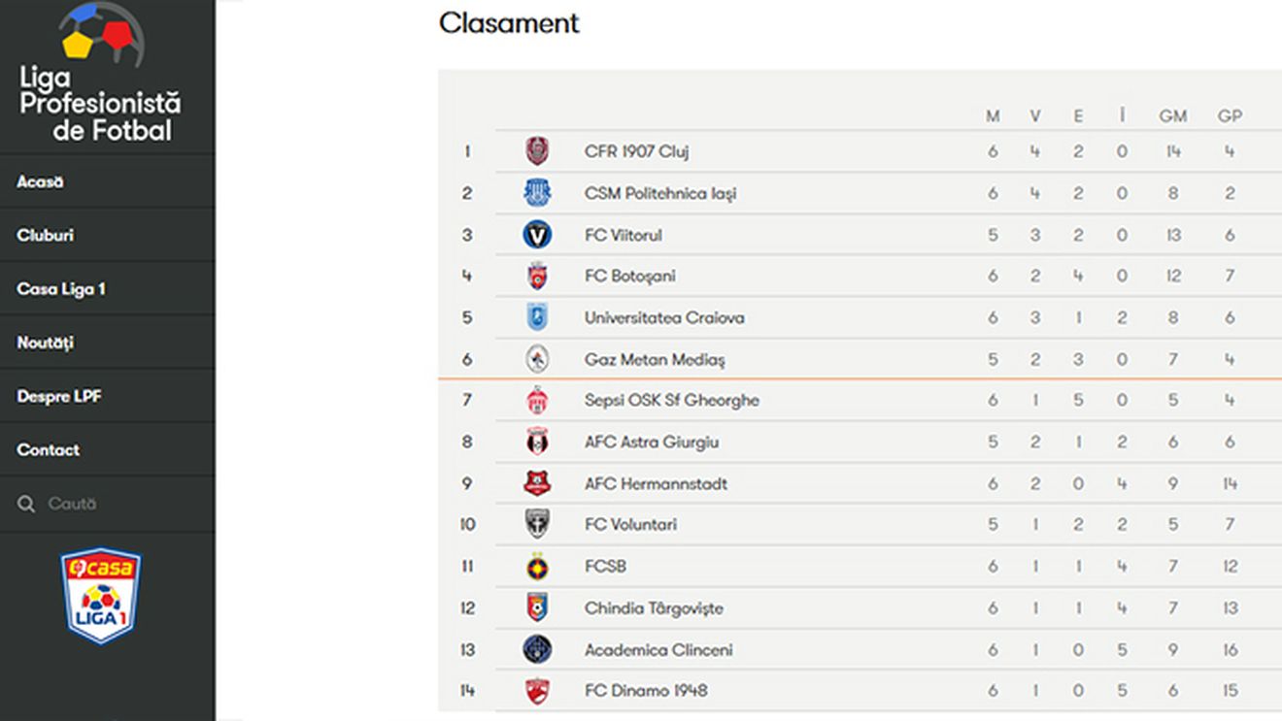This screenshot has height=721, width=1282.
Task: Click the Liga Profesionistă de Fotbal logo
Action: [x=101, y=74]
